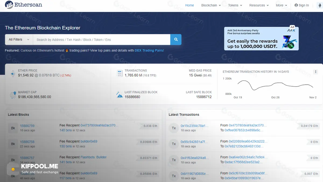The height and width of the screenshot is (182, 323).
Task: Open the chart's three-dot options menu
Action: (x=315, y=72)
